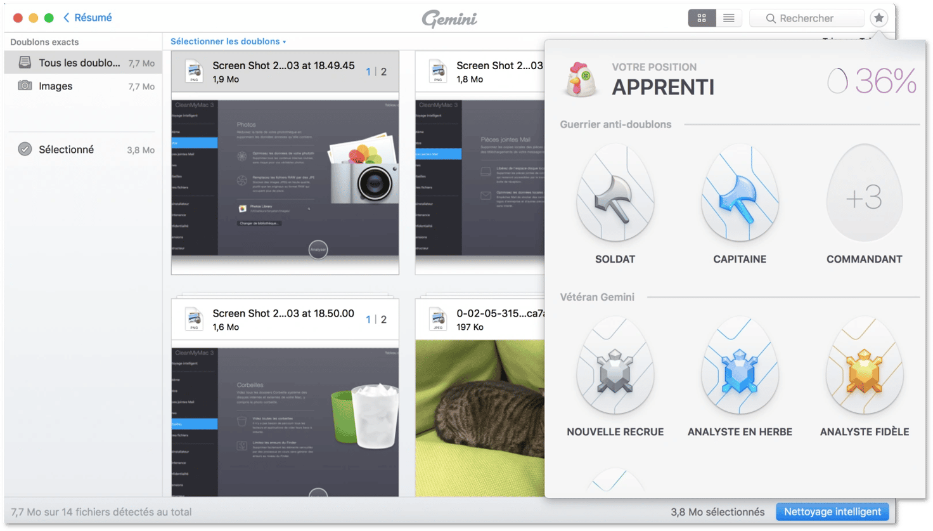Image resolution: width=933 pixels, height=531 pixels.
Task: Open Corbeilles trash screenshot thumbnail
Action: point(285,422)
